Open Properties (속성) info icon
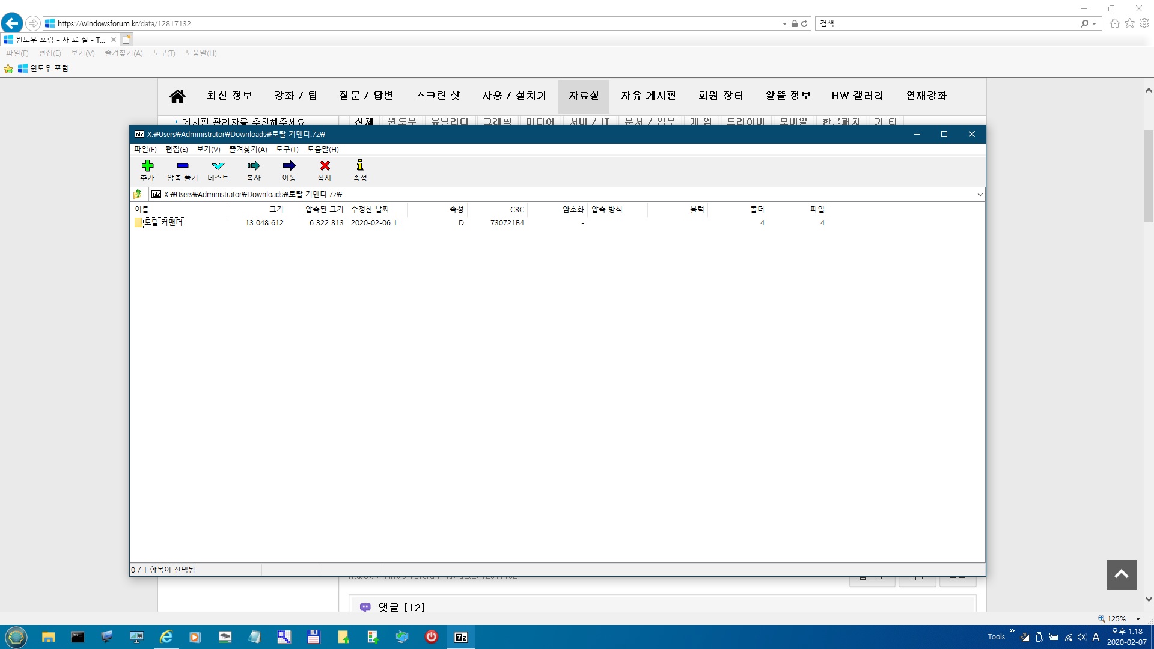The height and width of the screenshot is (649, 1154). (360, 165)
